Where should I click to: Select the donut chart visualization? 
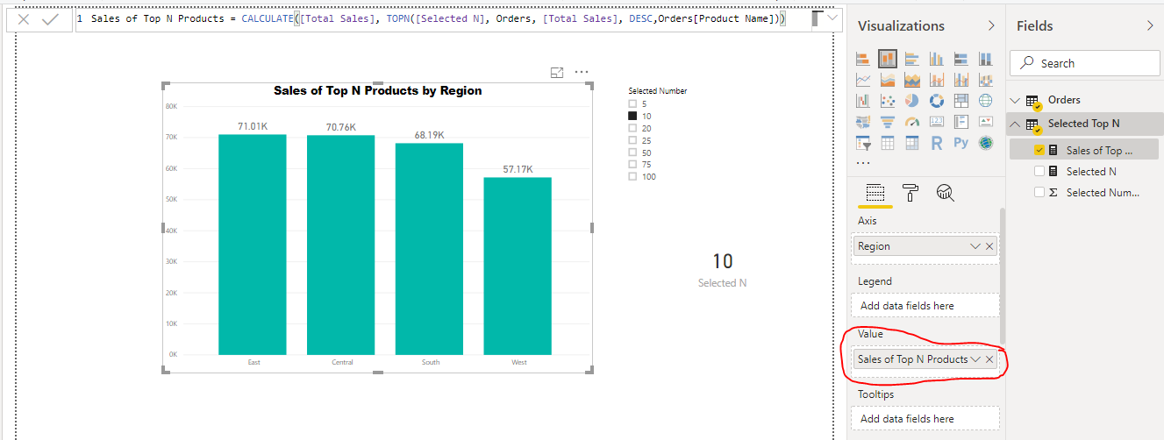click(x=937, y=101)
